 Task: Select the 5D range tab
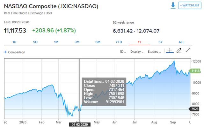[35, 42]
